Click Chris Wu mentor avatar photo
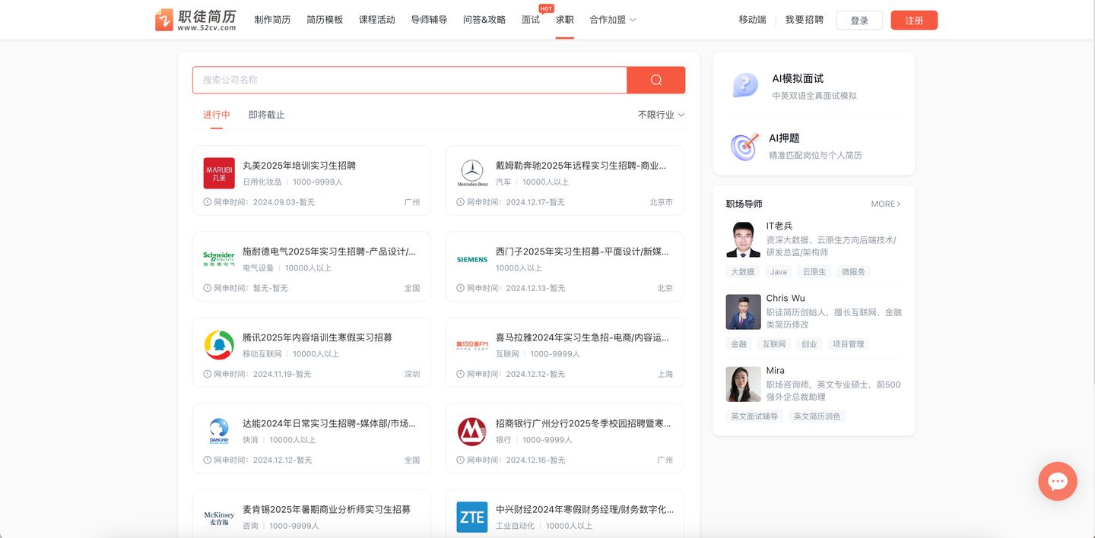1095x538 pixels. [x=743, y=312]
